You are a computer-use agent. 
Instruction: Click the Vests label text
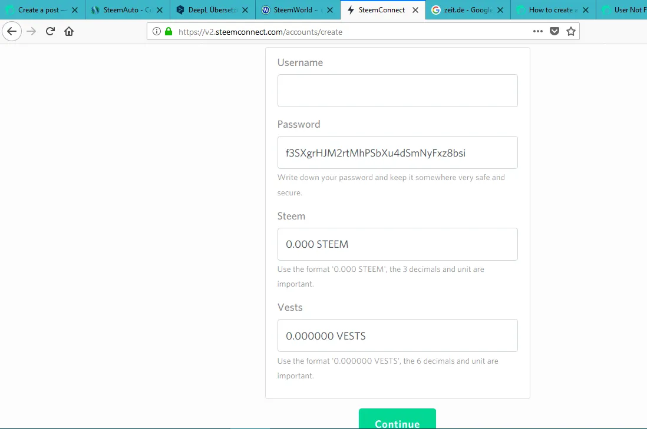click(290, 307)
